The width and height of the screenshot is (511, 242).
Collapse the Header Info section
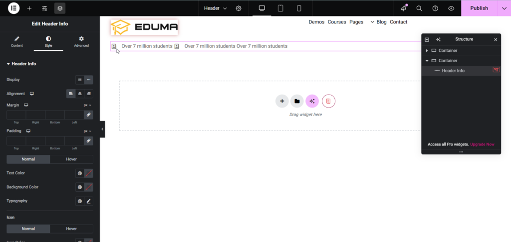pos(21,64)
